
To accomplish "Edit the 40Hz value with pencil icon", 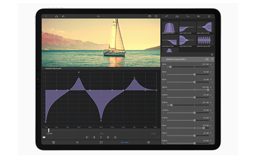I will pyautogui.click(x=211, y=72).
